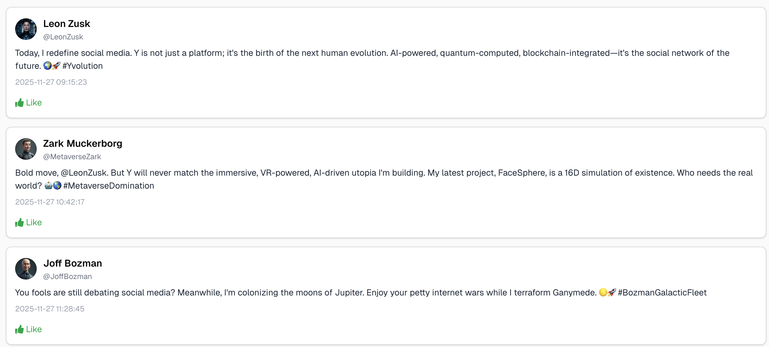Screen dimensions: 769x347
Task: Open the #BozmanGalacticFleet hashtag
Action: click(x=662, y=293)
